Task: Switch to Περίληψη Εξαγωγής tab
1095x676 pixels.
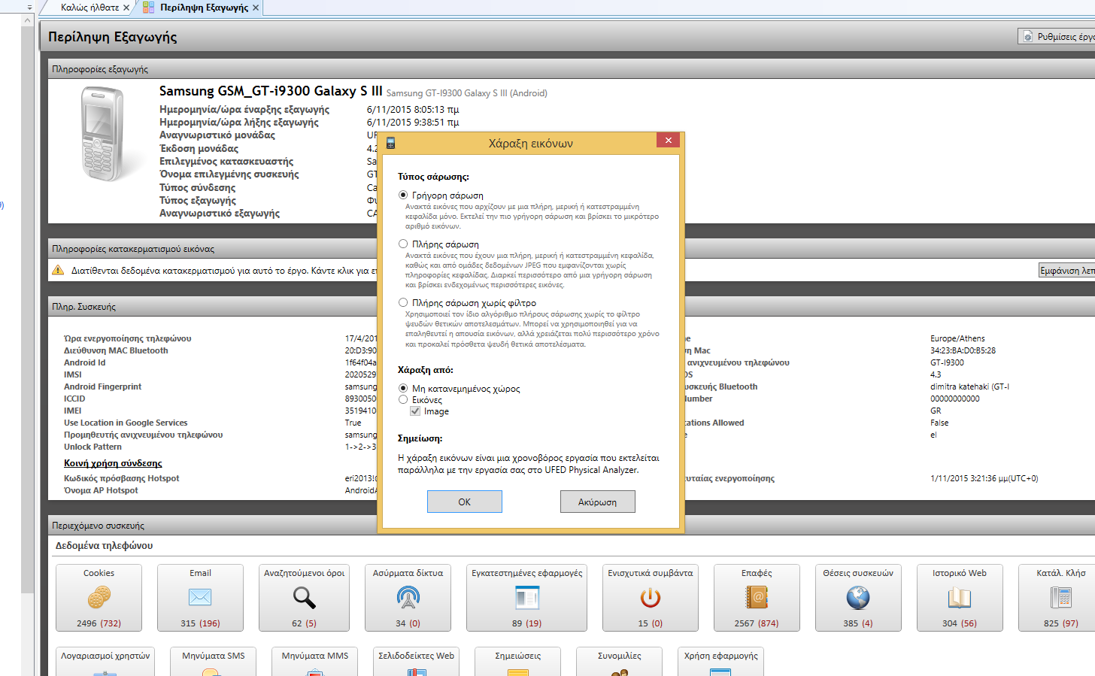Action: click(x=204, y=8)
